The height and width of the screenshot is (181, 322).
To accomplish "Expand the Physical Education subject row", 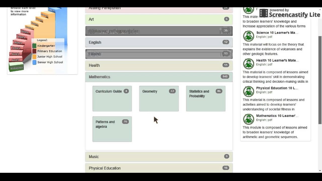I will coord(159,168).
